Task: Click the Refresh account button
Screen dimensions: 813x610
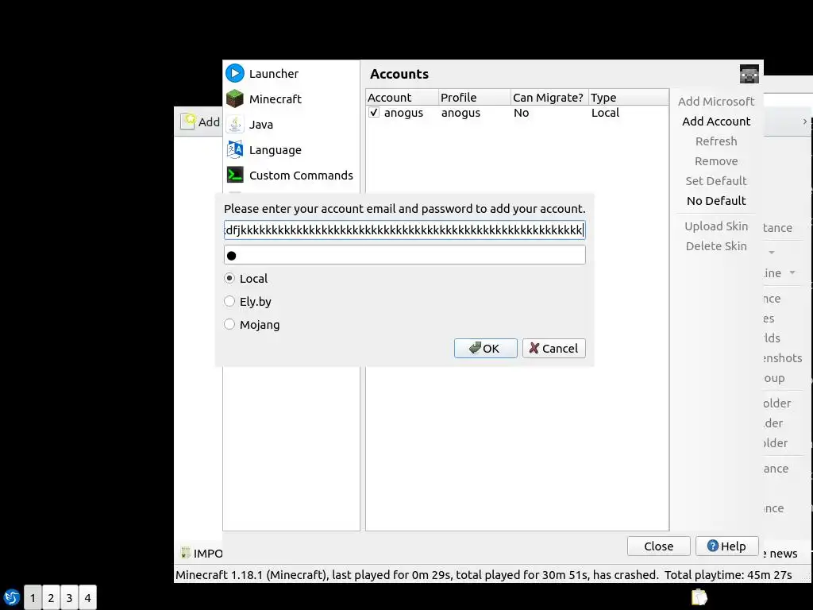Action: coord(716,141)
